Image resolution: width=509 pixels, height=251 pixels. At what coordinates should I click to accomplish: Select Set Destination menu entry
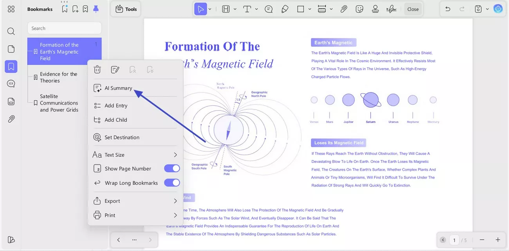pos(122,137)
